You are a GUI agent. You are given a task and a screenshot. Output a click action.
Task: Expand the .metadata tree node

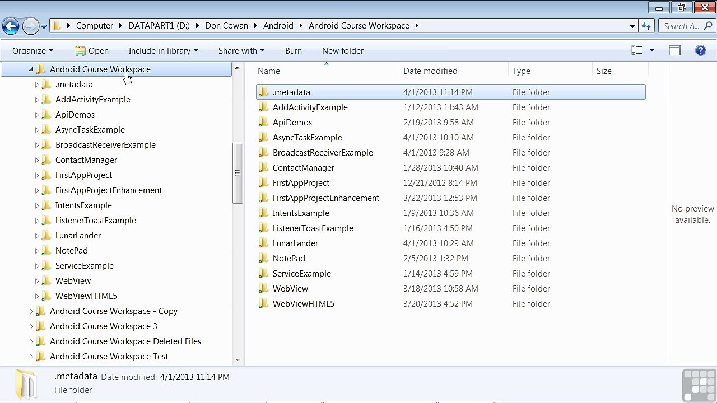tap(37, 85)
